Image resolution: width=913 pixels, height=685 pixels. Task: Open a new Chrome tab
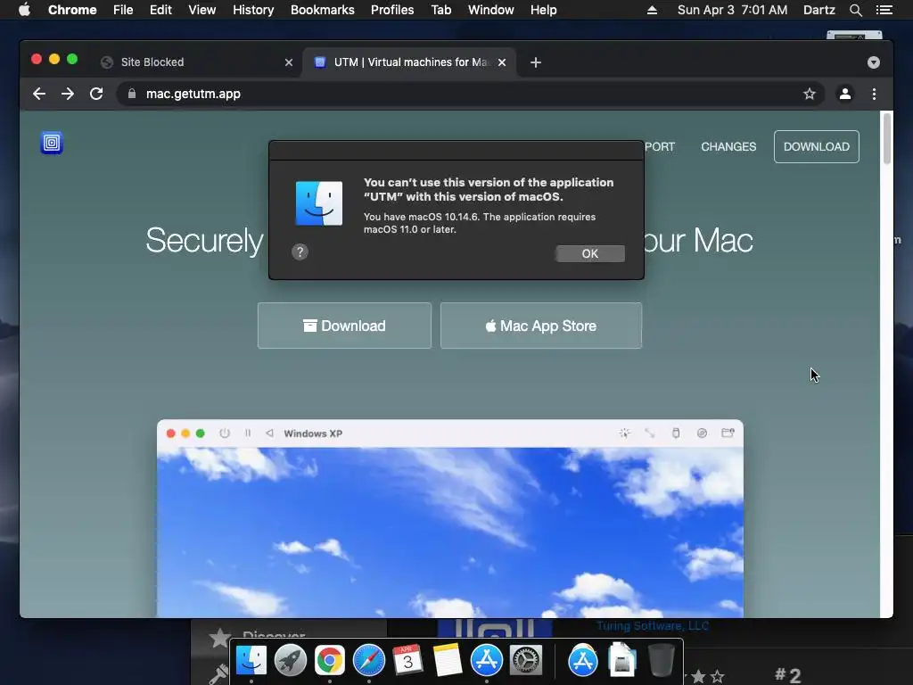click(x=536, y=62)
